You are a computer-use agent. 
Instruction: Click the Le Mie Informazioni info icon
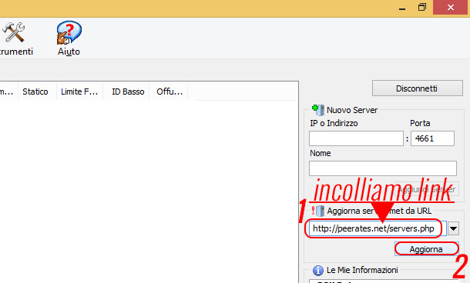(x=318, y=271)
